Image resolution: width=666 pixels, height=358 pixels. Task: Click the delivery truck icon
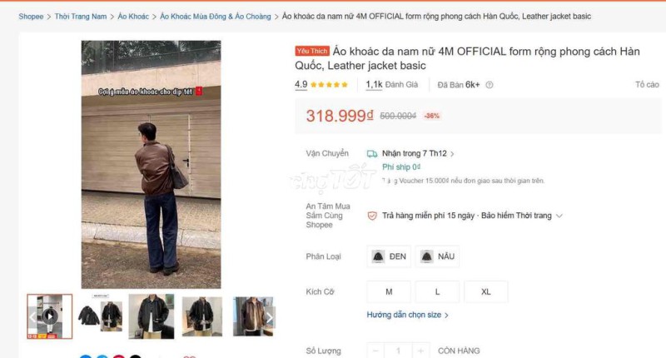[372, 153]
